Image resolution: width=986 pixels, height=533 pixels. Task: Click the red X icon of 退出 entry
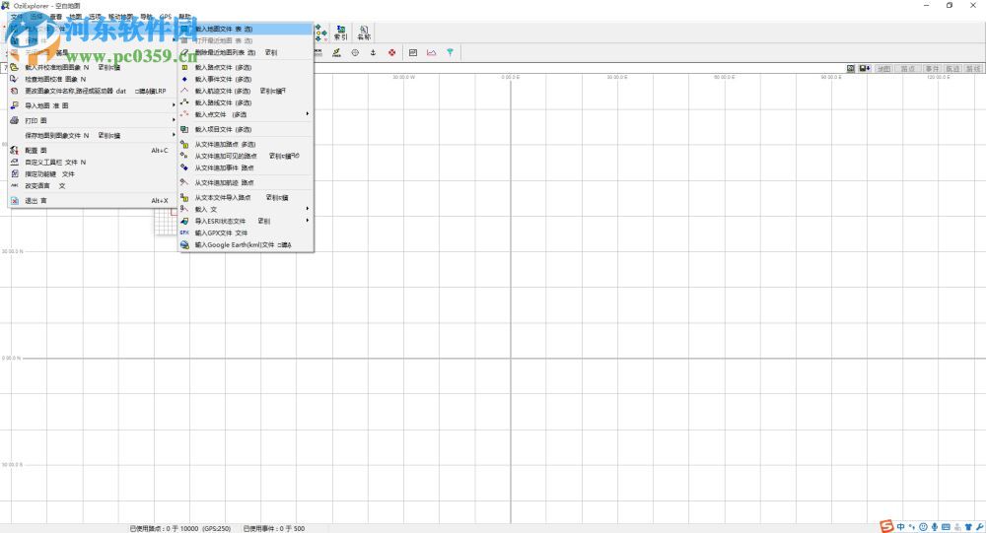(15, 201)
